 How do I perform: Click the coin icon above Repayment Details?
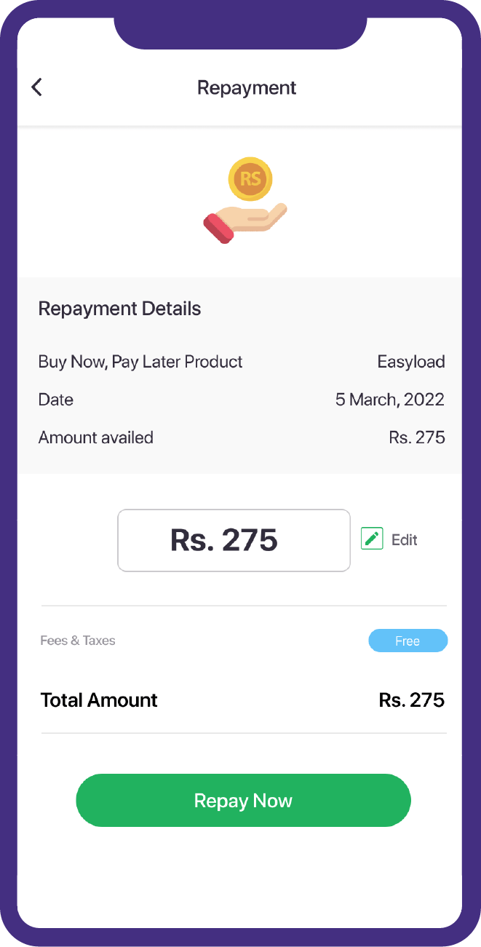250,179
